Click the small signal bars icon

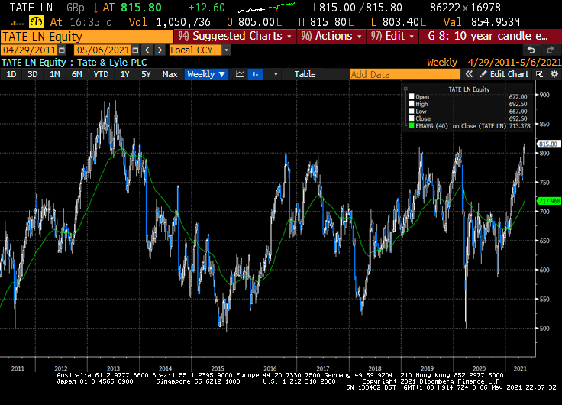tap(17, 24)
